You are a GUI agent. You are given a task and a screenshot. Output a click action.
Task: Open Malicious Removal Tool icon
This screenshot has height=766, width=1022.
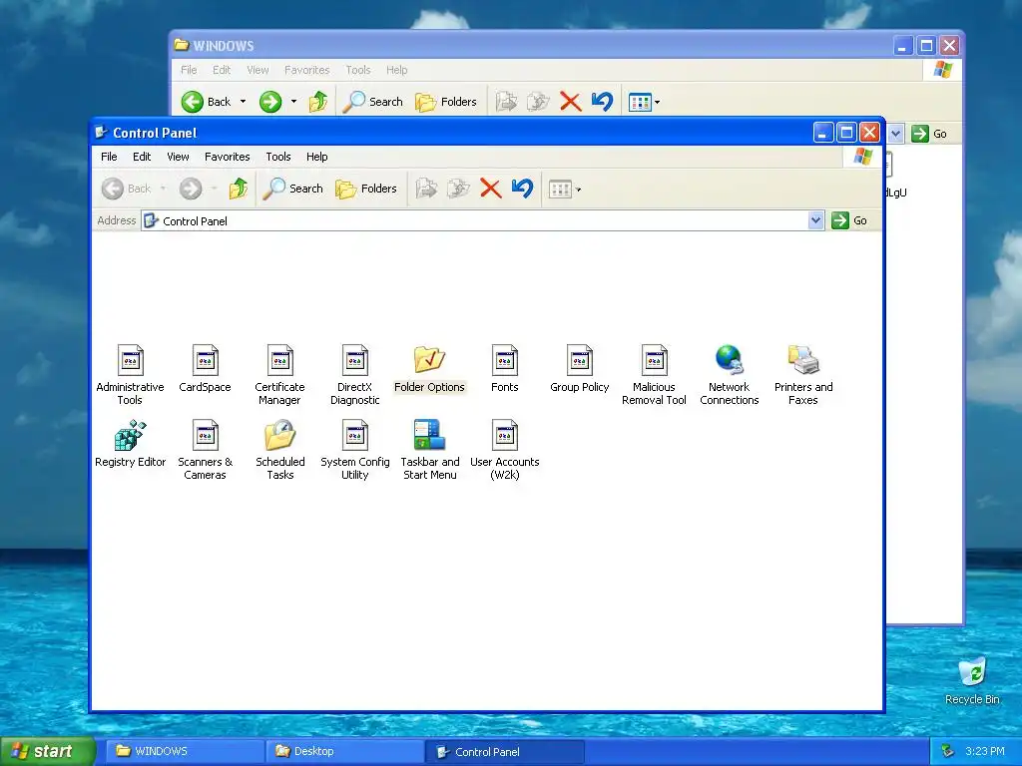point(654,375)
